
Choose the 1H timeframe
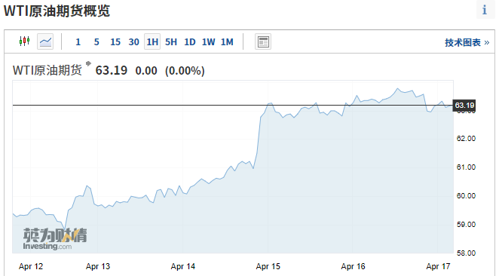(x=152, y=41)
